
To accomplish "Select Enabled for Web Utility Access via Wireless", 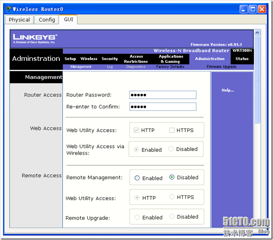I will (136, 149).
